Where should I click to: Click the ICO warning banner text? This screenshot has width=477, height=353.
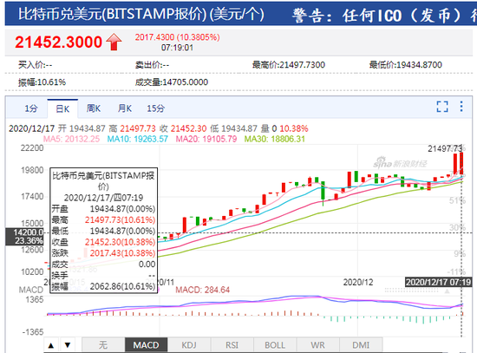pyautogui.click(x=384, y=16)
